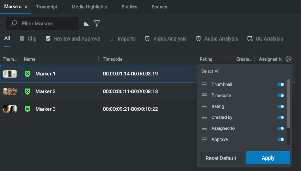Open the funnel filter icon
This screenshot has height=171, width=301.
[97, 24]
